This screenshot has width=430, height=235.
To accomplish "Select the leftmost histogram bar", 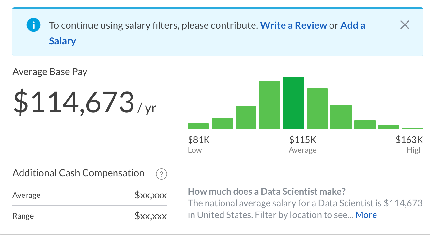I will (198, 125).
